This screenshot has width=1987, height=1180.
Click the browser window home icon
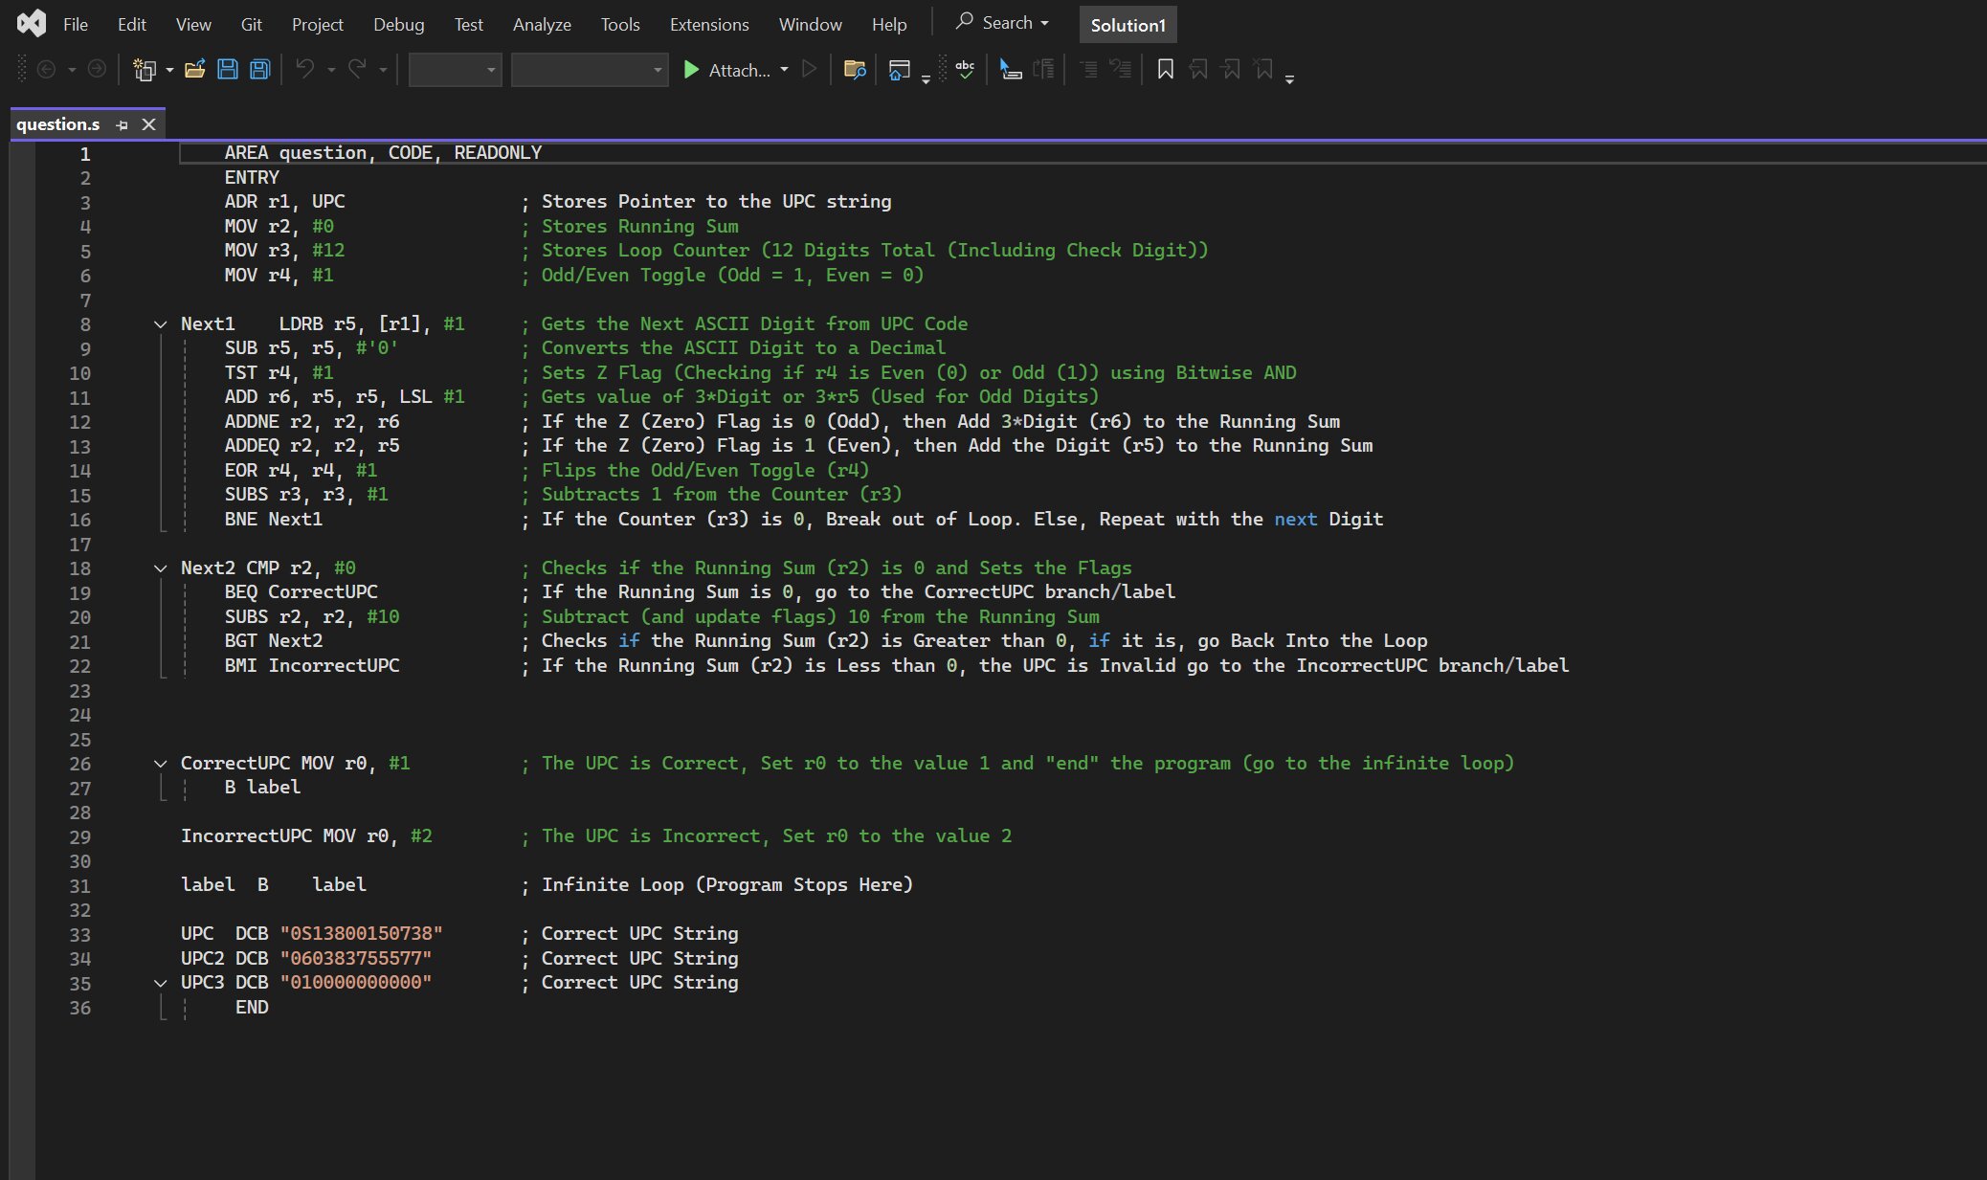tap(899, 69)
